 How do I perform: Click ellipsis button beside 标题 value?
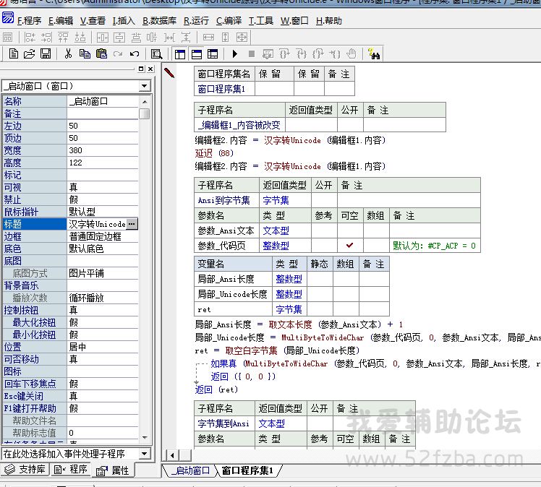[132, 224]
